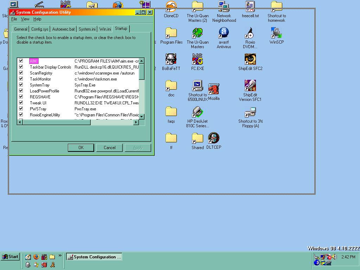
Task: Launch AIM running-man icon in Quick Launch
Action: [53, 265]
